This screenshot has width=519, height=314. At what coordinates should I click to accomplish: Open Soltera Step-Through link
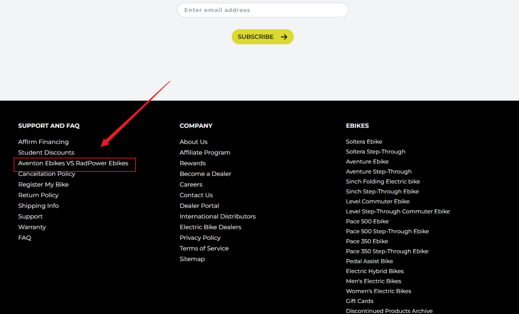[x=376, y=151]
